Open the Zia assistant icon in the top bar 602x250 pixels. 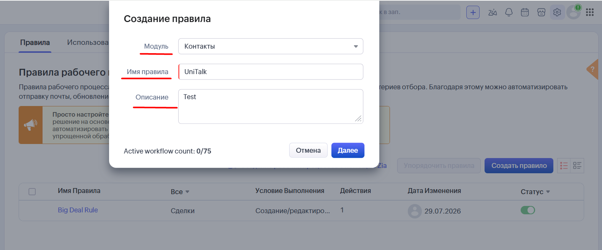tap(493, 13)
